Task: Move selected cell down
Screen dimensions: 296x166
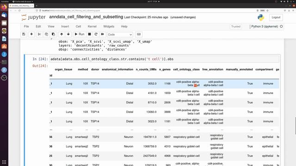Action: 68,34
